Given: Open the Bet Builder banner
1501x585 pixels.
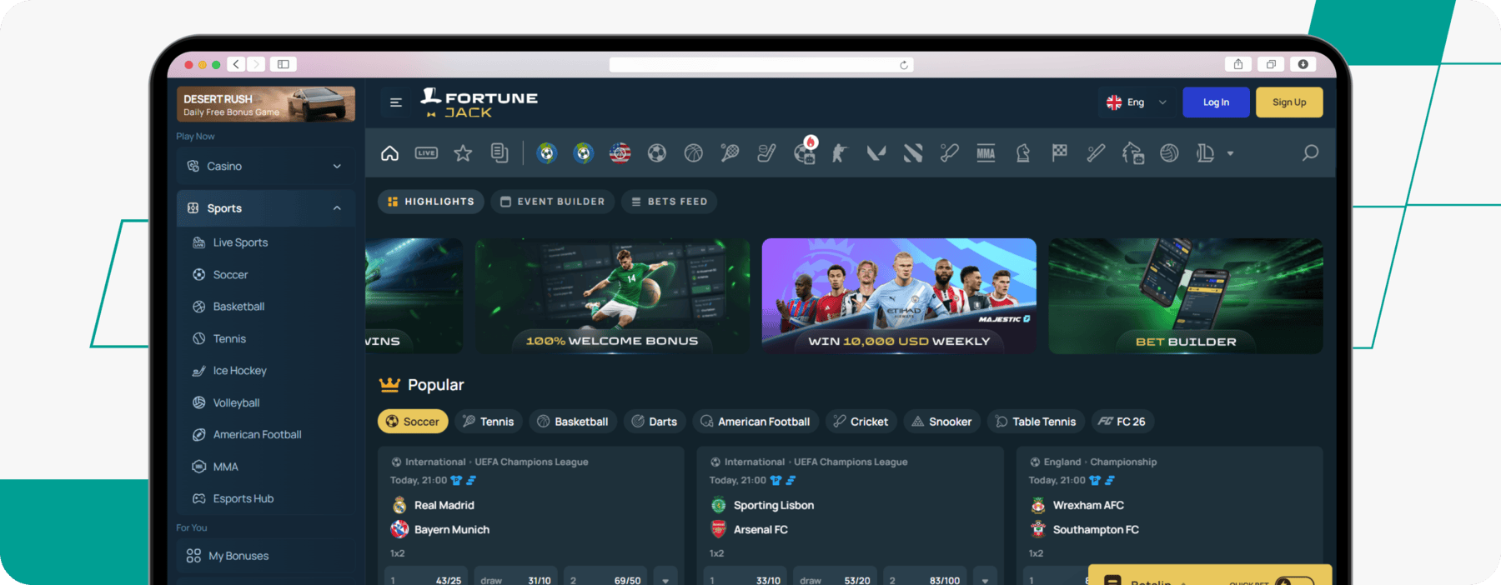Looking at the screenshot, I should pos(1186,296).
